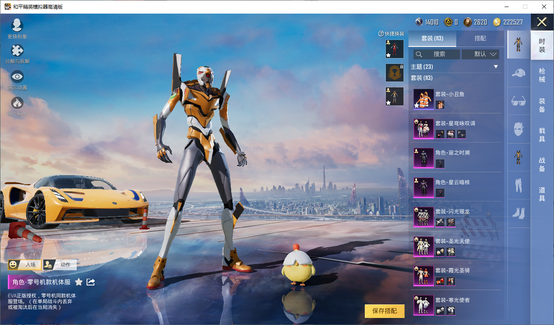Select the 入场 entrance button
The image size is (554, 325).
[x=25, y=265]
